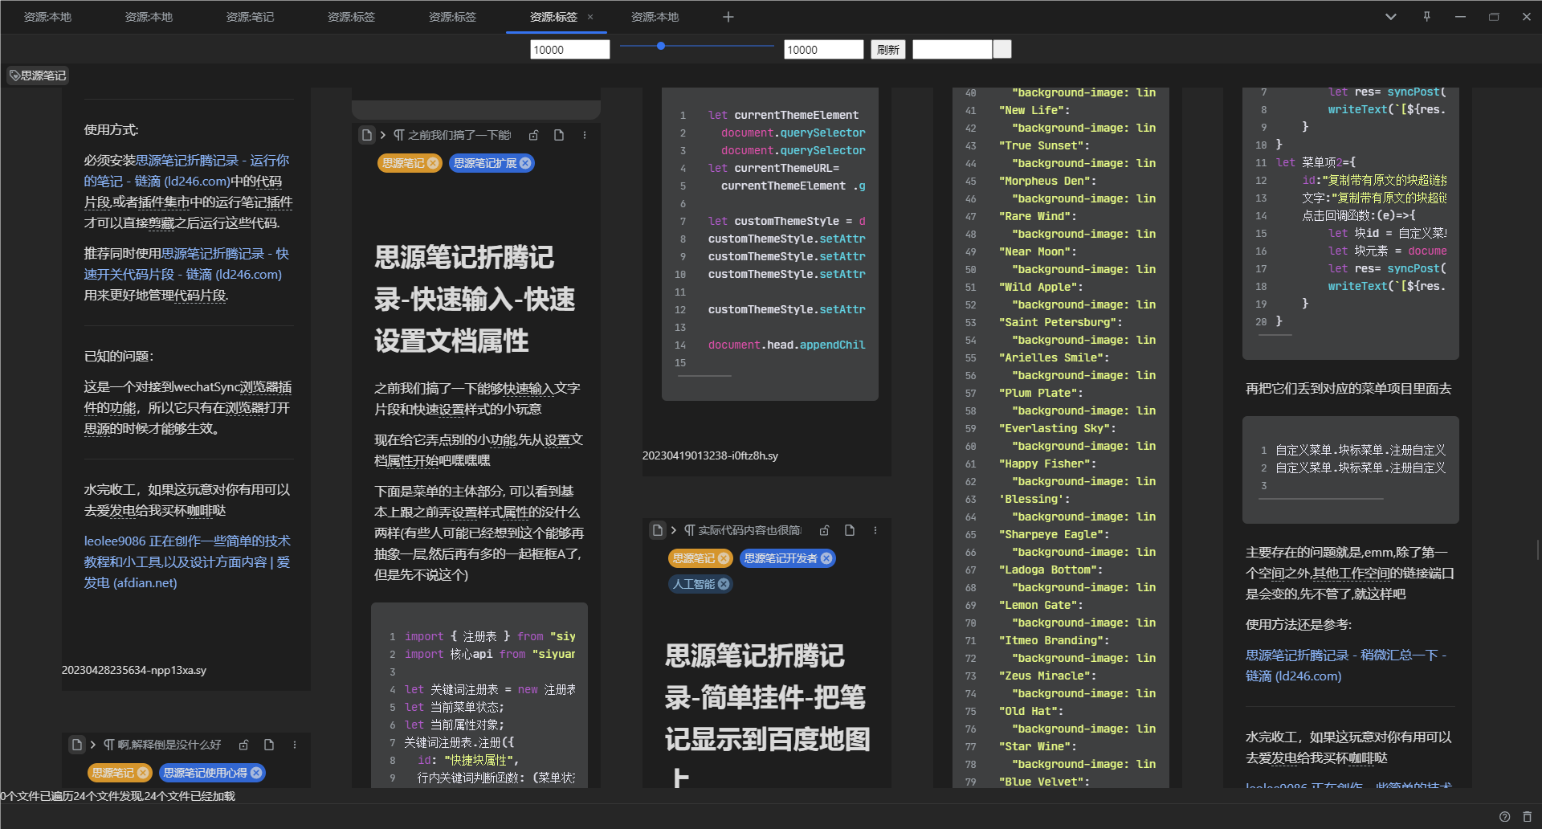Click the lock icon on '实际代码内容也很简' card header

825,530
